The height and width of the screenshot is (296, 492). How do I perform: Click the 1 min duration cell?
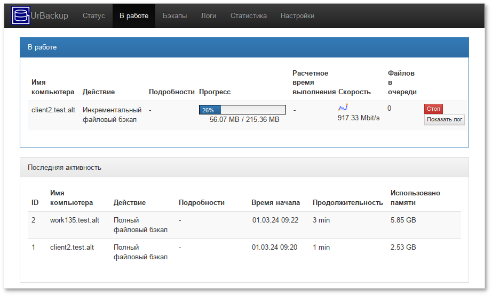[321, 247]
